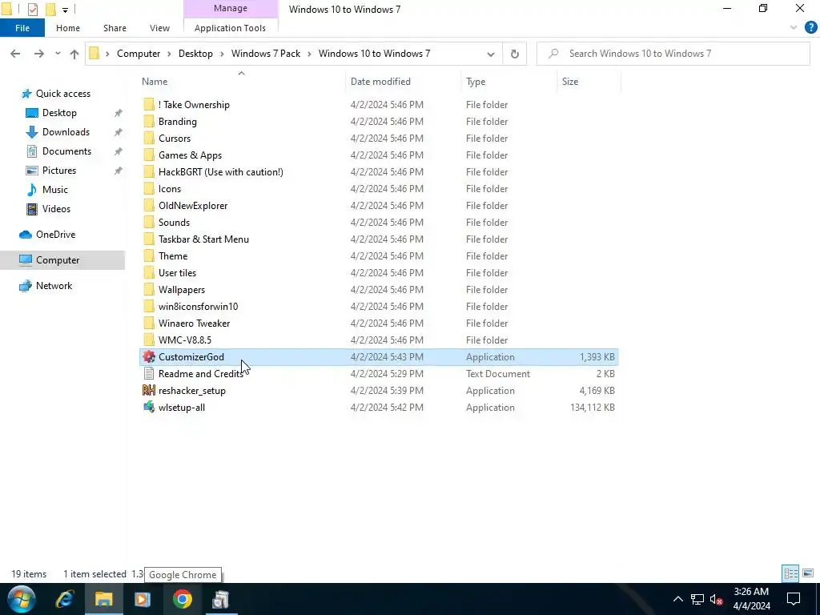Screen dimensions: 820x615
Task: Launch Google Chrome from the taskbar
Action: [x=183, y=599]
